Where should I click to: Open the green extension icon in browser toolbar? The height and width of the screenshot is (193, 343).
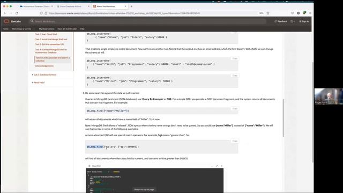pyautogui.click(x=304, y=13)
